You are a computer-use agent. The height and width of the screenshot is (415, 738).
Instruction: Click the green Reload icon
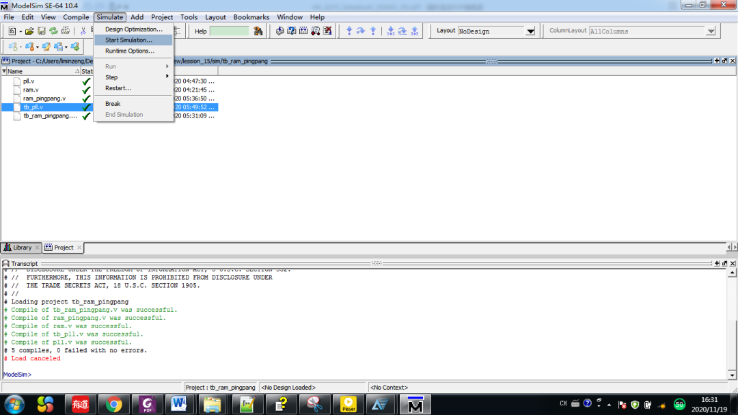(x=53, y=31)
